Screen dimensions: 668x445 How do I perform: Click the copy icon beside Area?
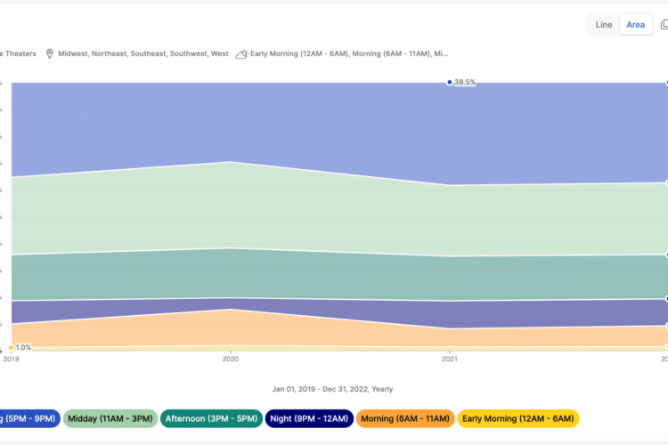[664, 25]
